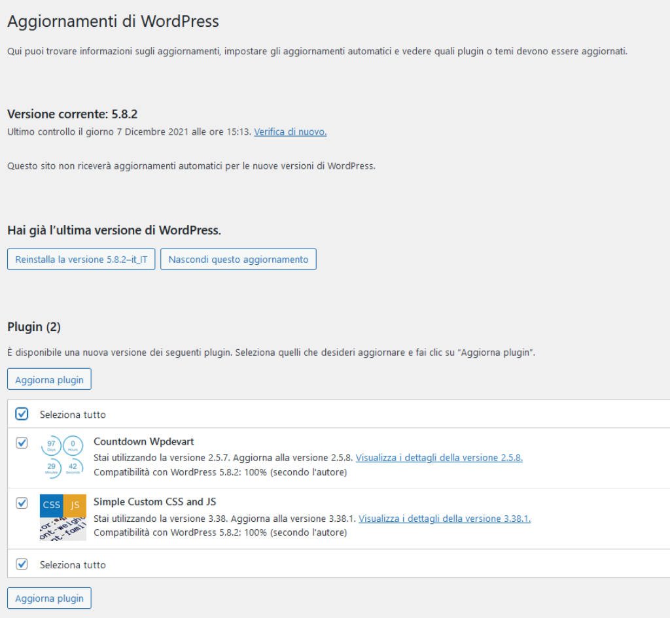Click the Verifica di nuovo link
The image size is (670, 618).
[x=290, y=131]
